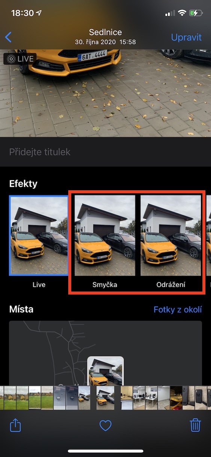Delete the photo with the trash icon

click(x=195, y=425)
